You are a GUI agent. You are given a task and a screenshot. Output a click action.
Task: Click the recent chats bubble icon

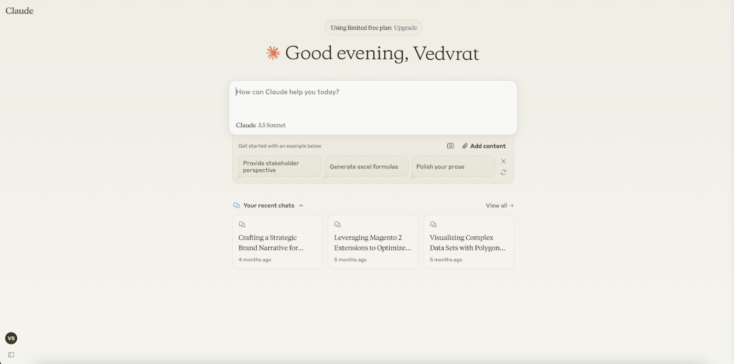click(236, 205)
